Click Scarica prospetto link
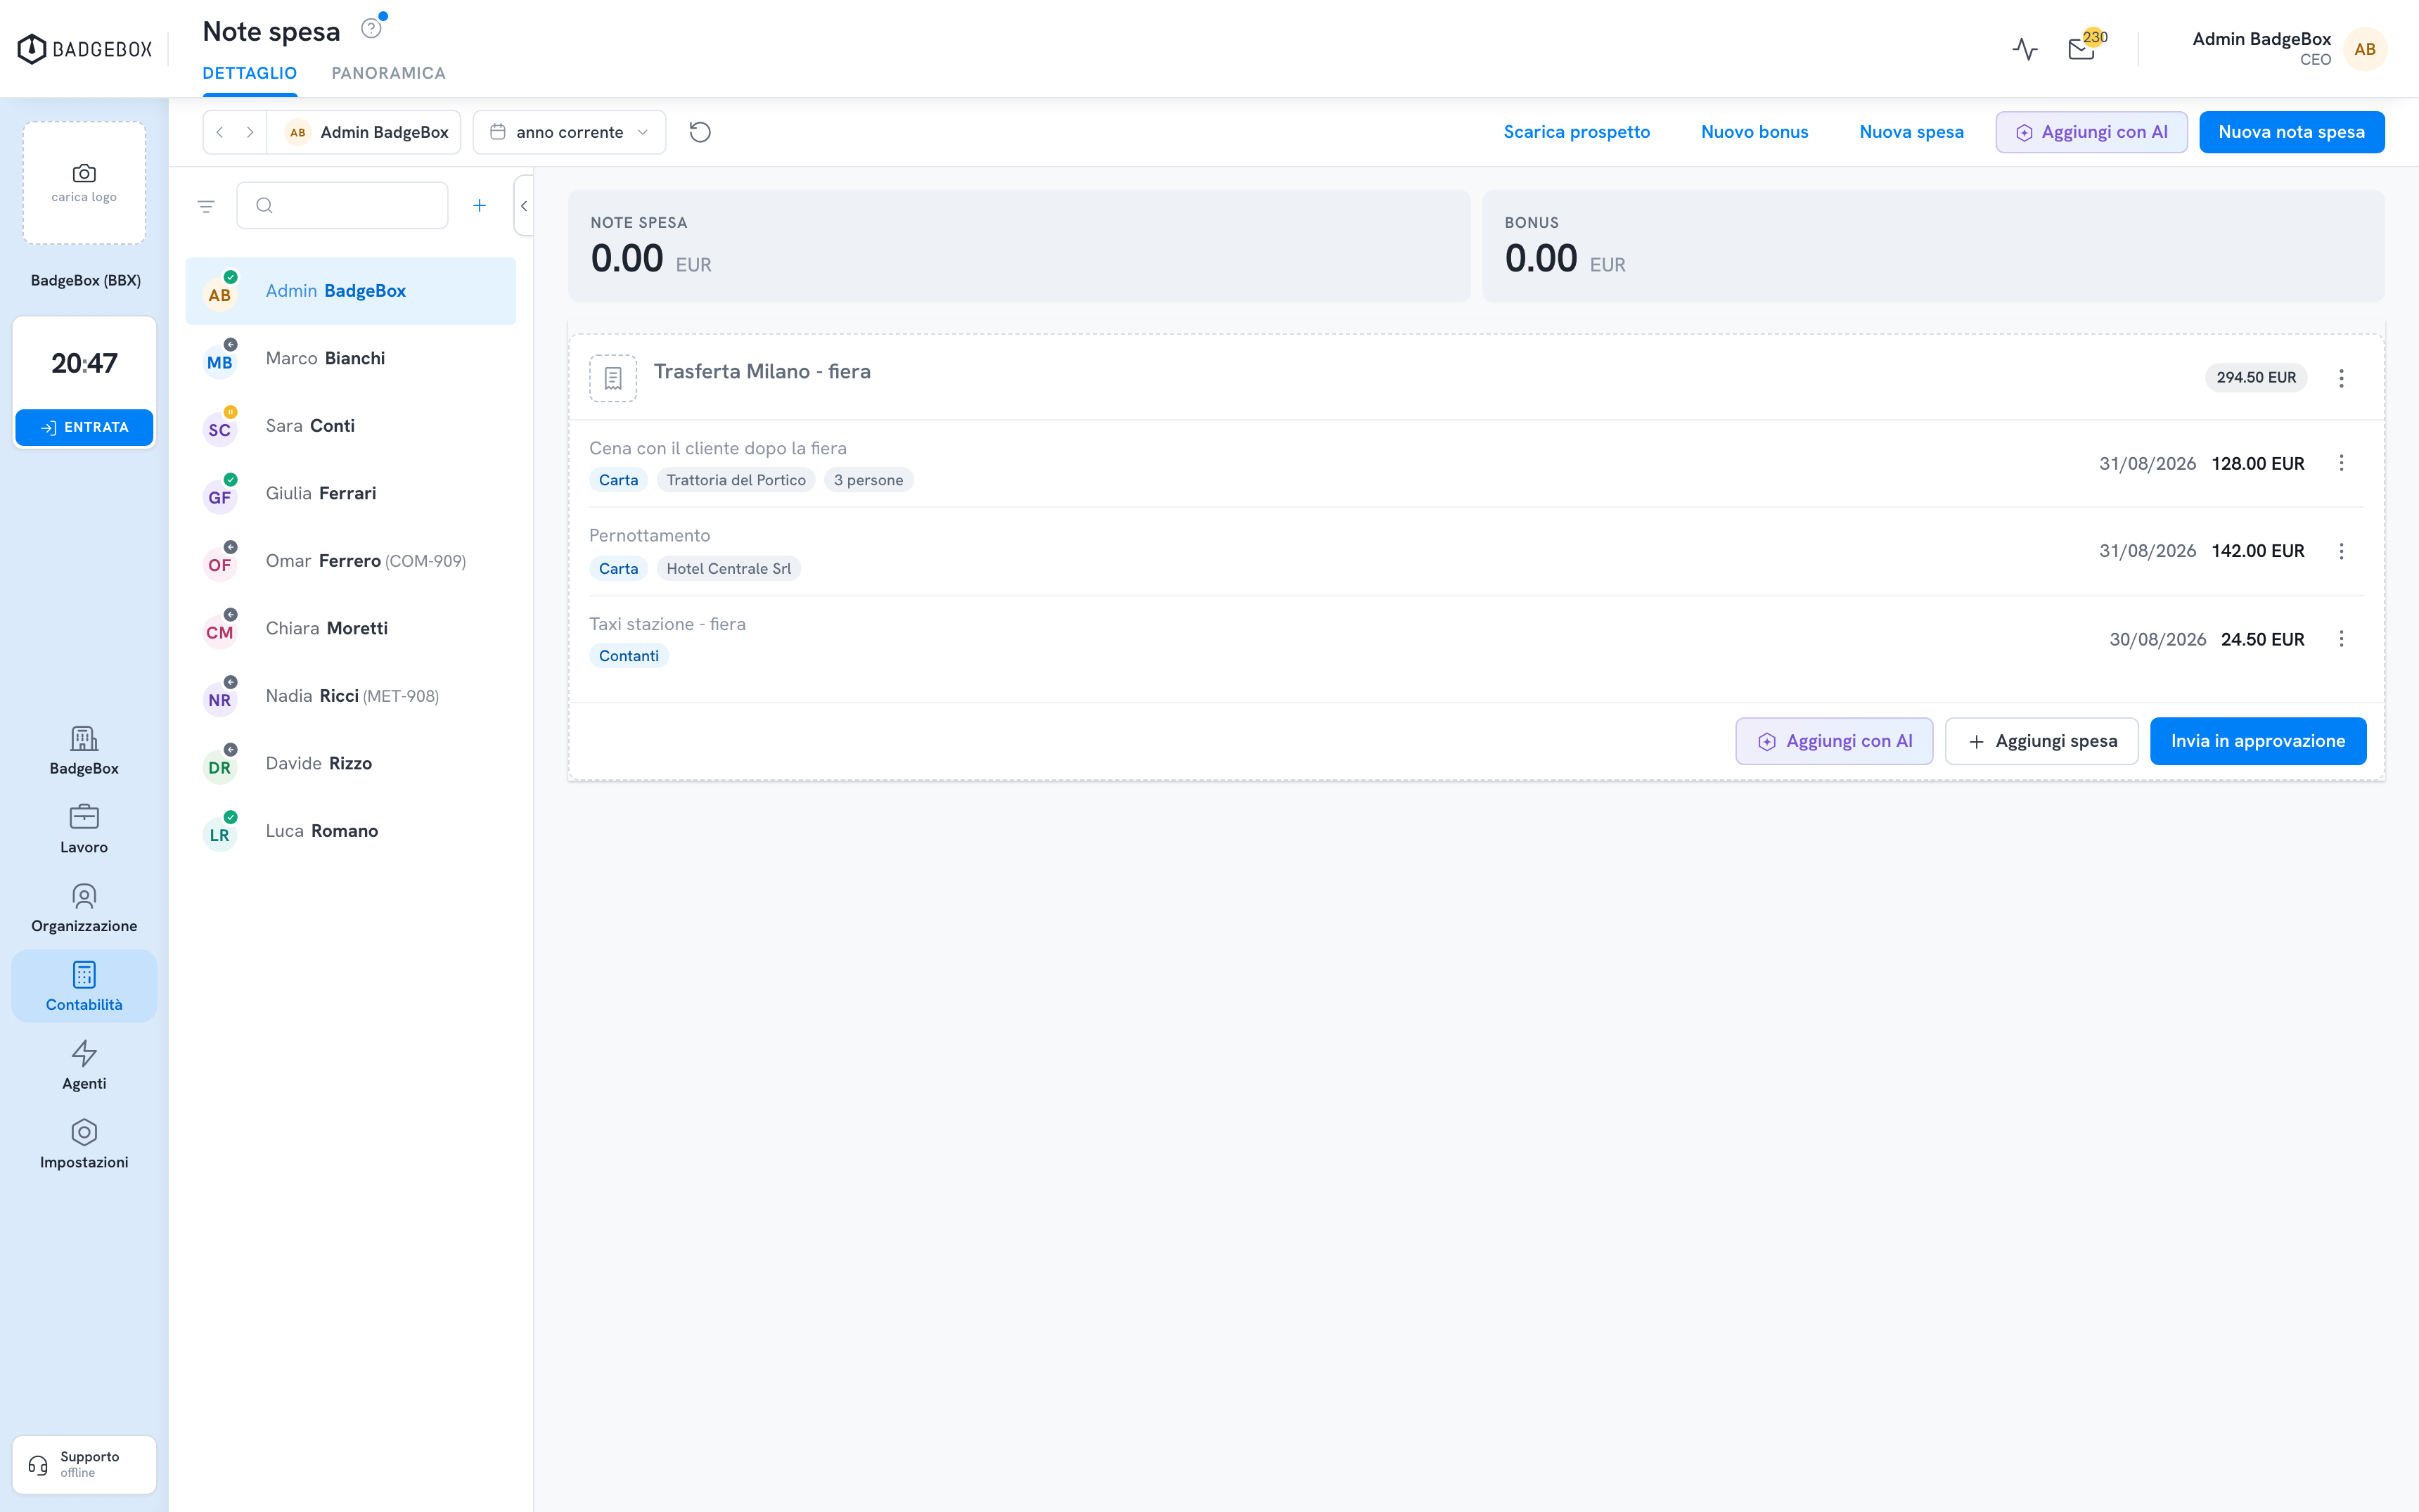The height and width of the screenshot is (1512, 2419). [1577, 132]
